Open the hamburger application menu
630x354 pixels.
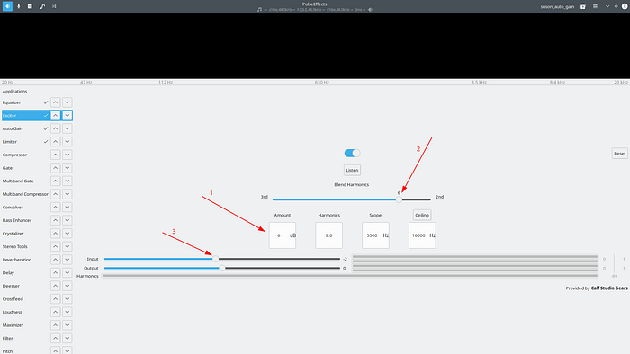coord(595,6)
